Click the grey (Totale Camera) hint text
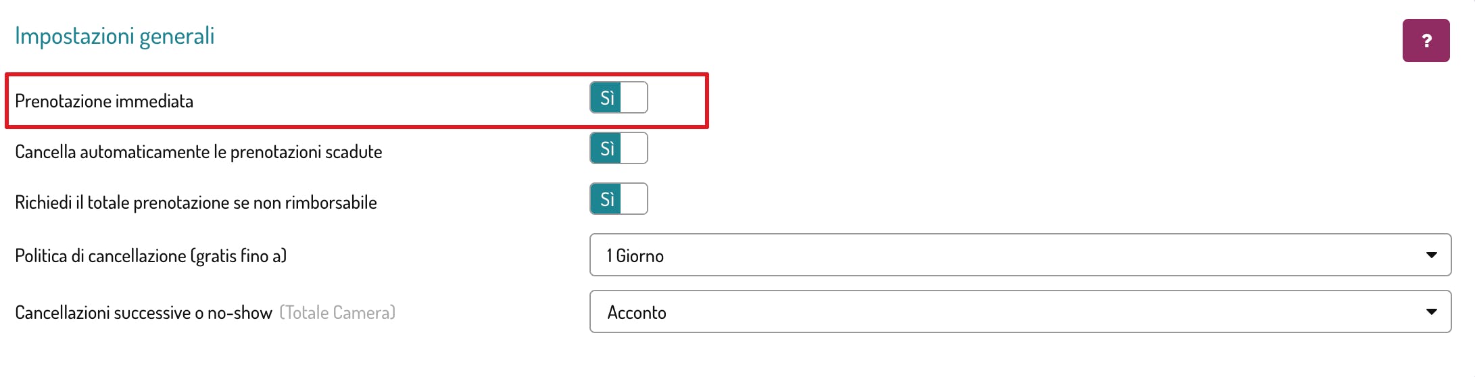This screenshot has height=377, width=1475. coord(337,313)
